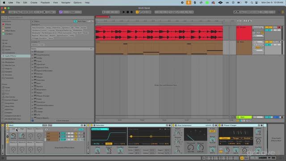The height and width of the screenshot is (161, 286).
Task: Open the Navigate menu
Action: coord(66,3)
